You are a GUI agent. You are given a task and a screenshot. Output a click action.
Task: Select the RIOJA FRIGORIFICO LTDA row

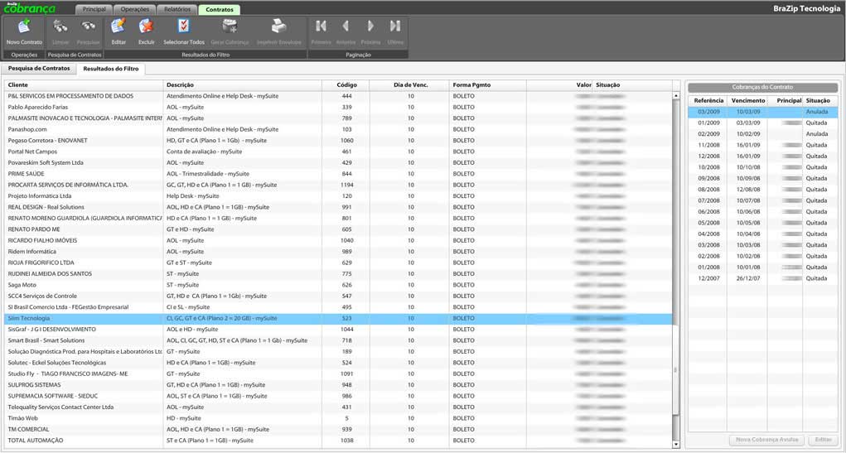coord(338,263)
